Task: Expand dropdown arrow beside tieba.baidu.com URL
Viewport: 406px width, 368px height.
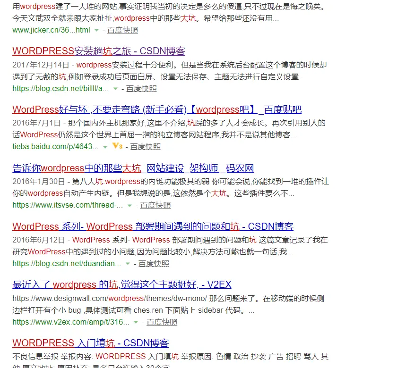Action: pyautogui.click(x=105, y=147)
